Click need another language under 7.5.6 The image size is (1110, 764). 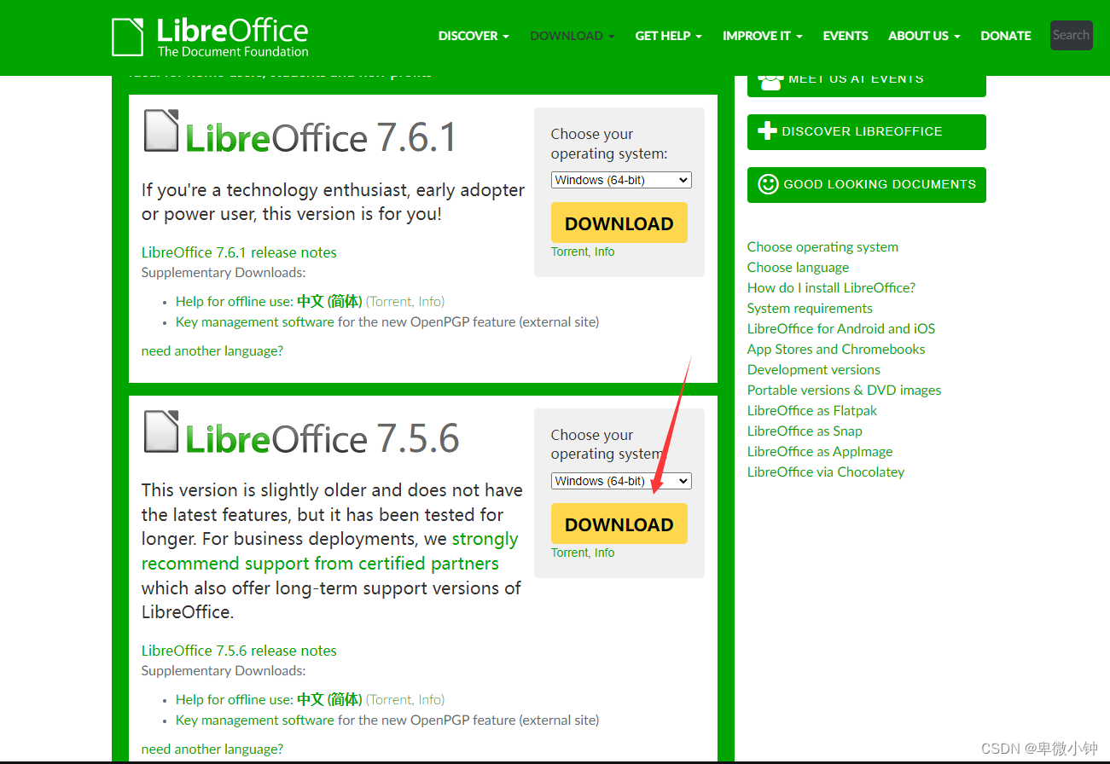pyautogui.click(x=212, y=749)
